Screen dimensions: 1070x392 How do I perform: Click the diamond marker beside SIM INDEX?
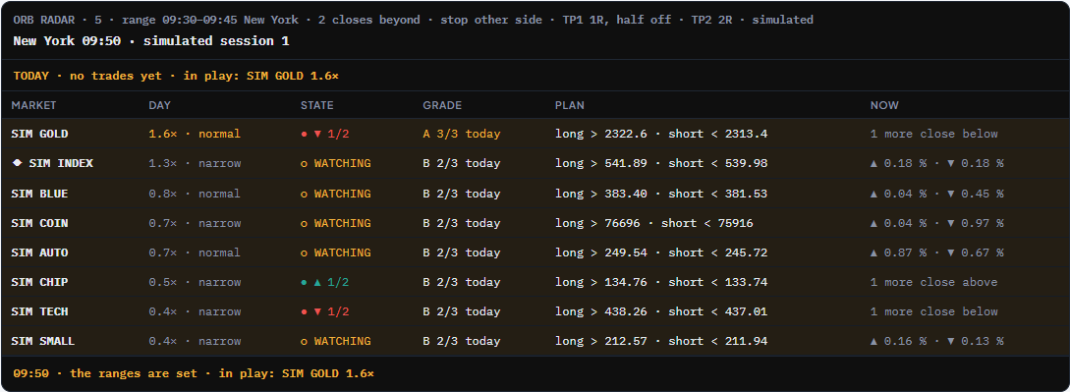point(17,164)
